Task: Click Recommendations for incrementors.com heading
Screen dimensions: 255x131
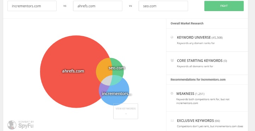Action: click(x=198, y=80)
